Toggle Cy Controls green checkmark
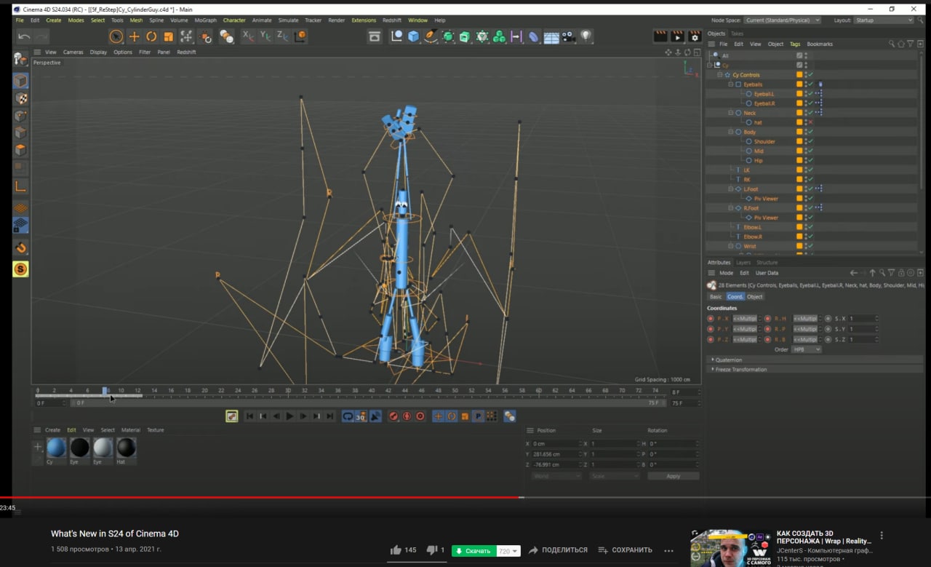This screenshot has height=567, width=931. coord(810,75)
